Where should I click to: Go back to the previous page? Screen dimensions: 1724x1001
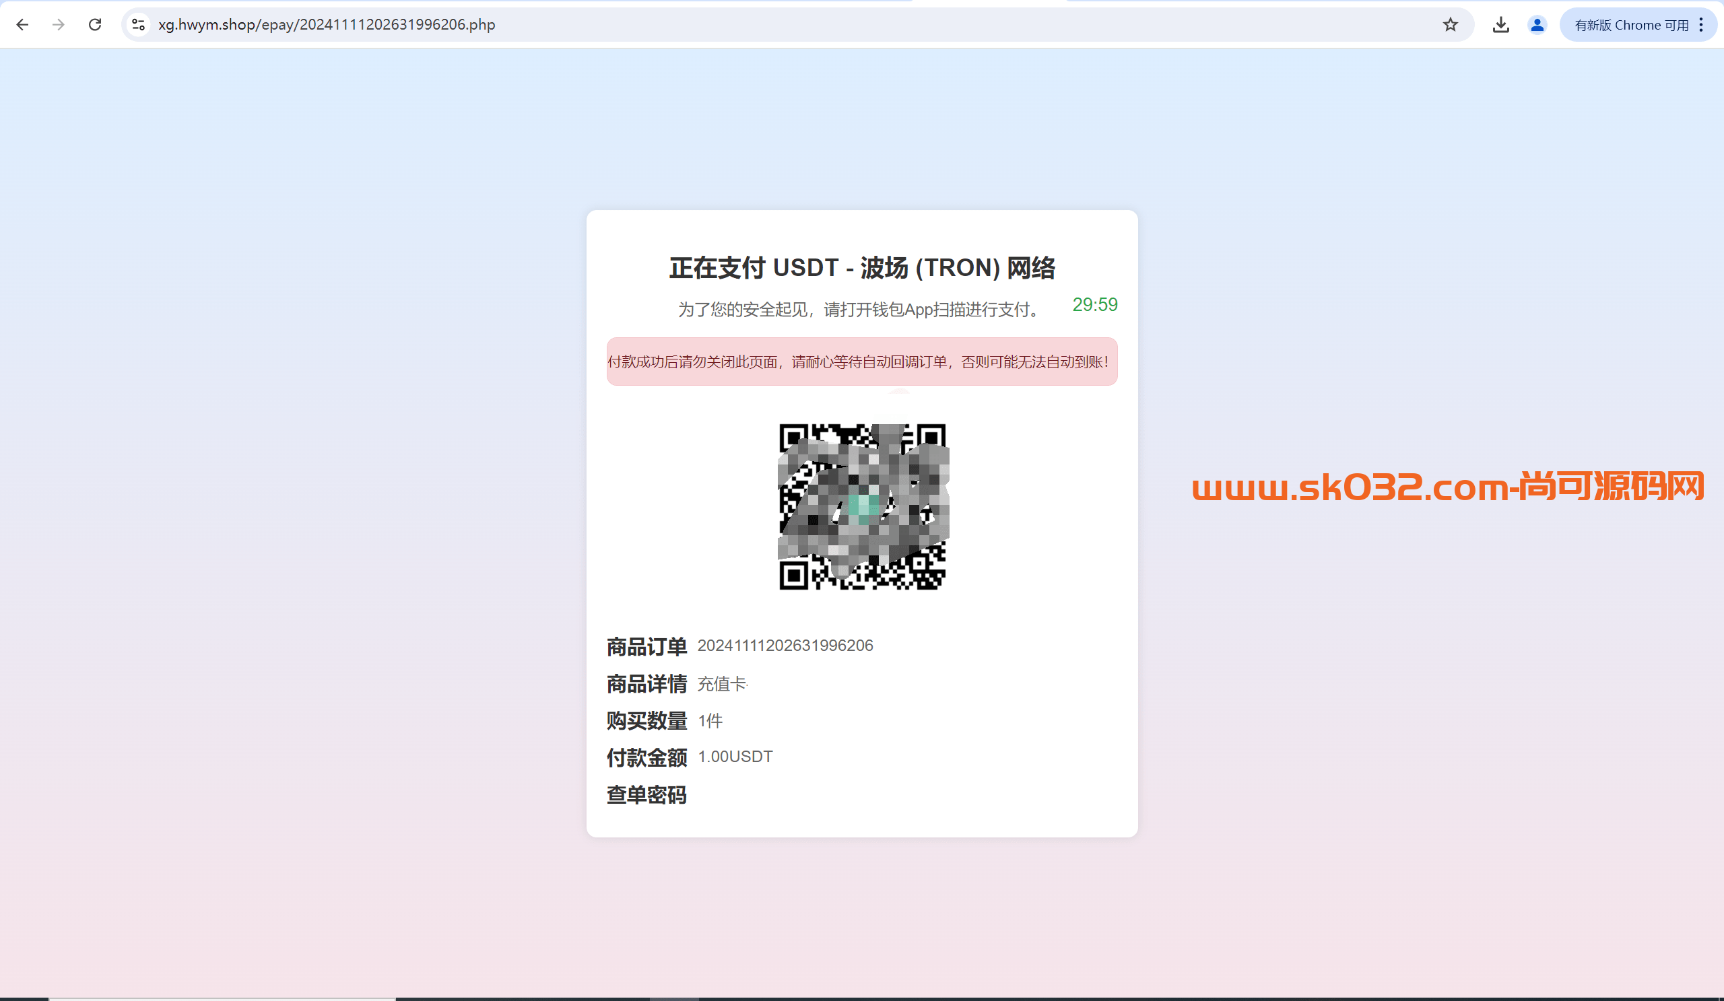click(23, 25)
